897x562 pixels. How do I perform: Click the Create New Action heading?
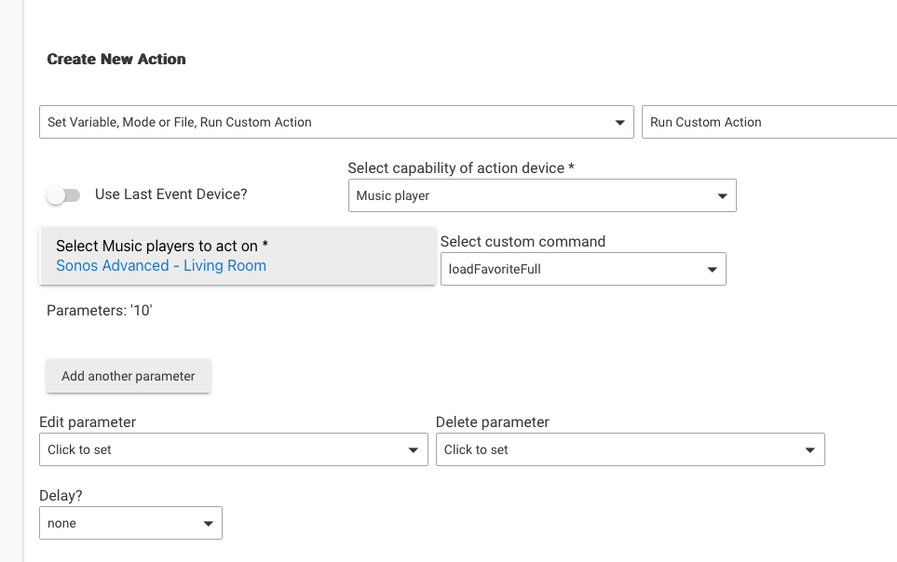click(x=116, y=59)
